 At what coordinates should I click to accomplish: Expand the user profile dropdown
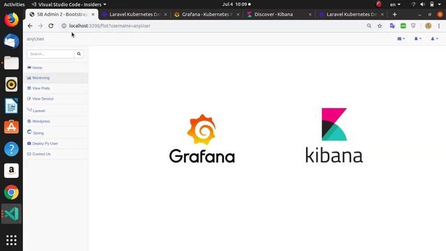click(434, 39)
